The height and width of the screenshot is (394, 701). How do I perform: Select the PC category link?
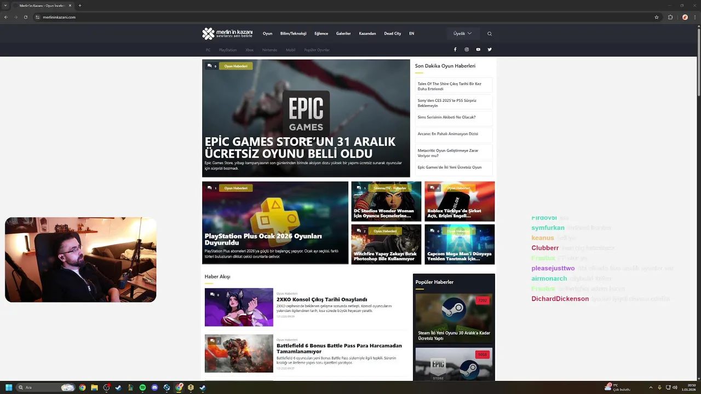coord(208,50)
